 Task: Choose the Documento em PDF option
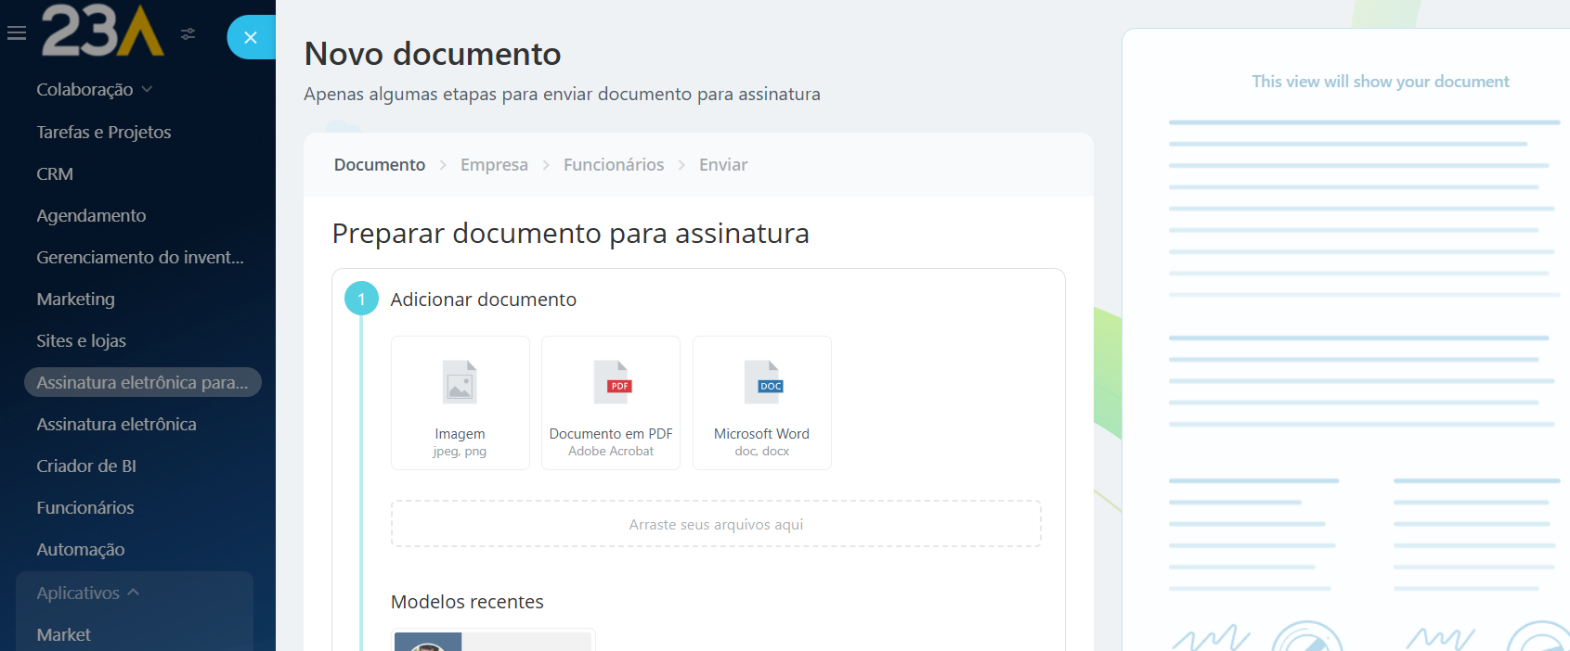tap(610, 402)
